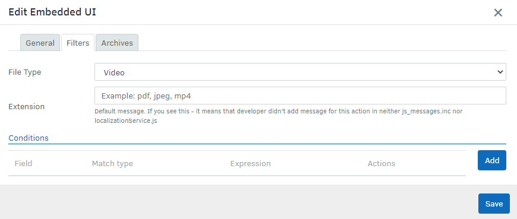Image resolution: width=517 pixels, height=219 pixels.
Task: Click the Conditions section heading
Action: 29,138
